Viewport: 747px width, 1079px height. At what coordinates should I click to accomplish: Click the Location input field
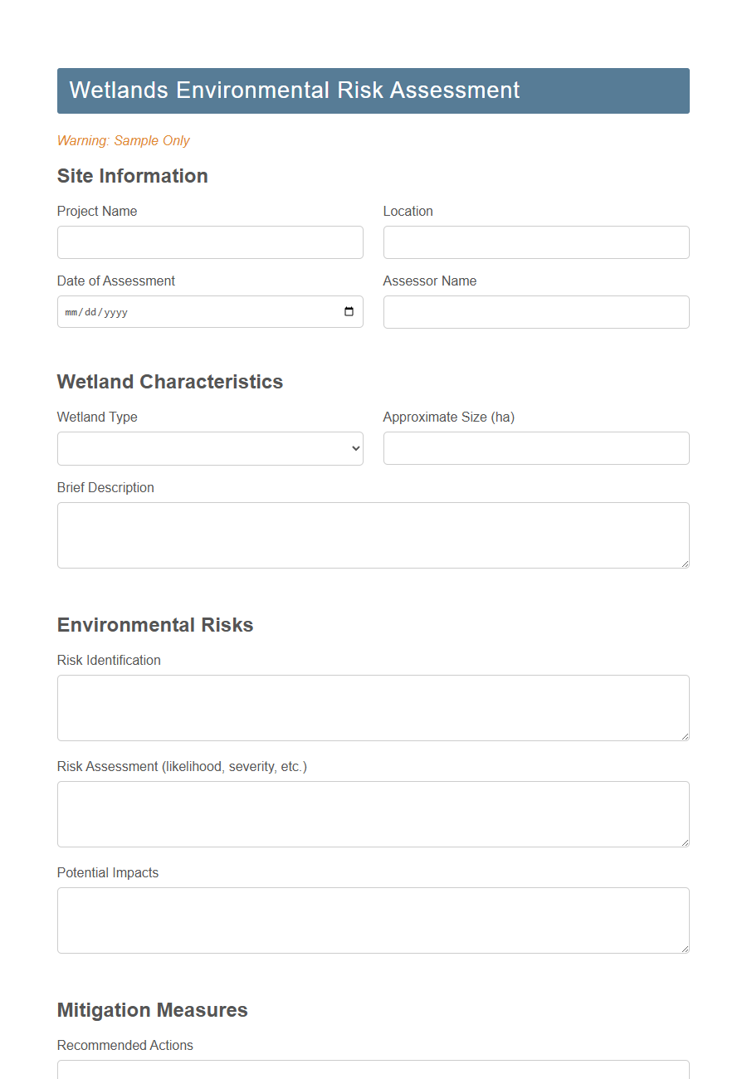[x=535, y=242]
